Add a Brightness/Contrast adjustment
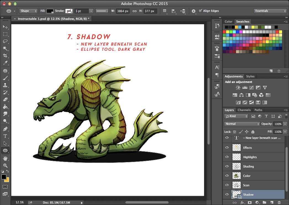This screenshot has width=289, height=205. 238,87
